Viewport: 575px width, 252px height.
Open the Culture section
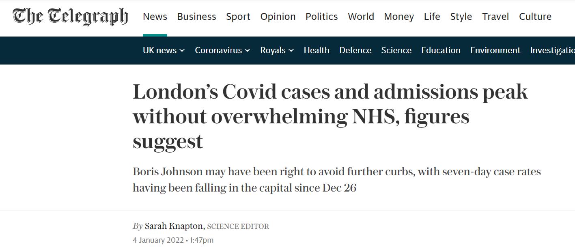(535, 17)
